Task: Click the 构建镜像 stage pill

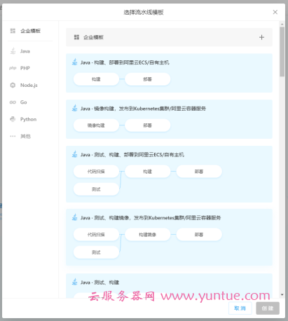Action: click(x=148, y=235)
